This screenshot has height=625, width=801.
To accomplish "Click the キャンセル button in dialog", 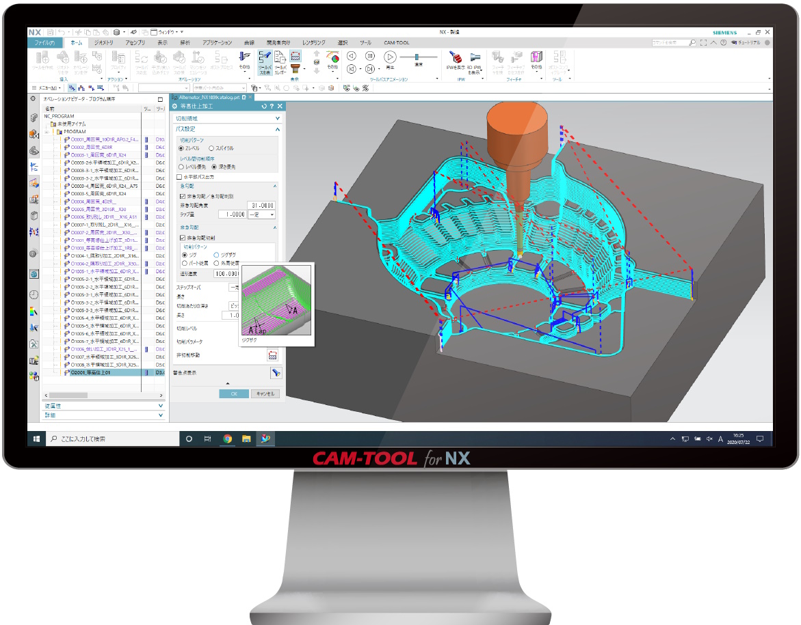I will tap(265, 393).
